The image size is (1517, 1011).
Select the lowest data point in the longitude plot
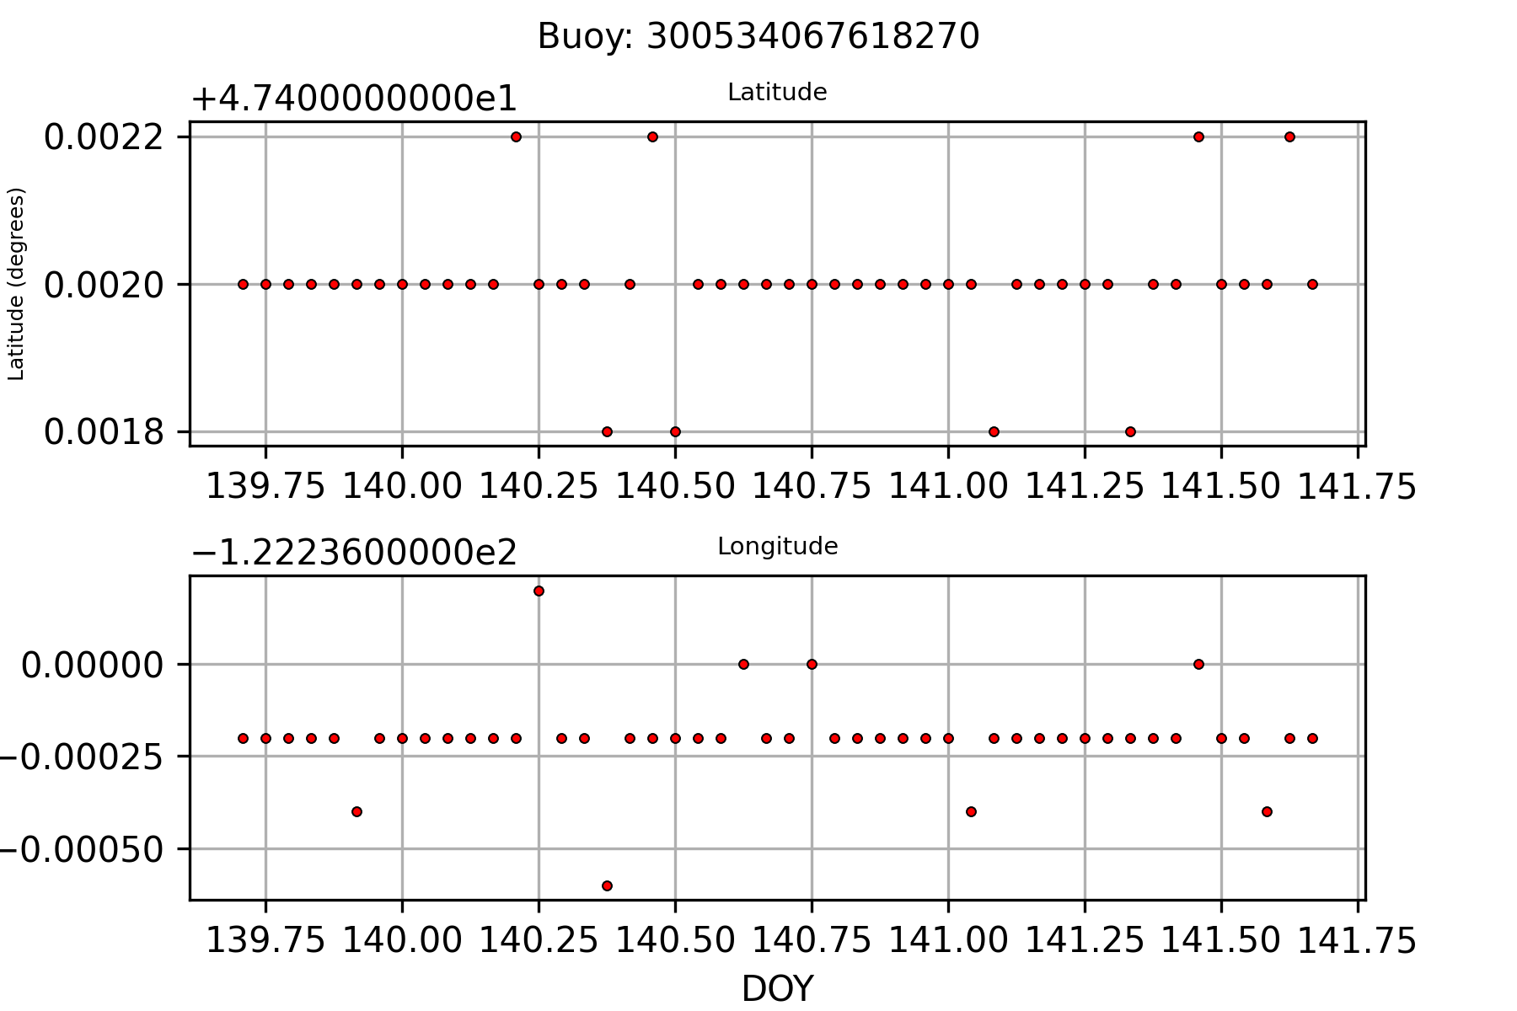[607, 885]
